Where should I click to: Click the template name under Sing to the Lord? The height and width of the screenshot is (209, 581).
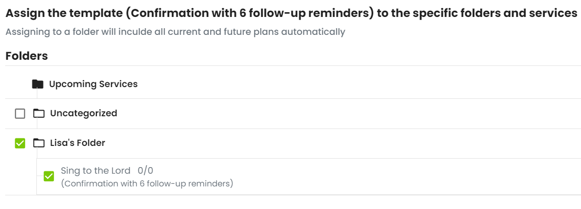[147, 183]
